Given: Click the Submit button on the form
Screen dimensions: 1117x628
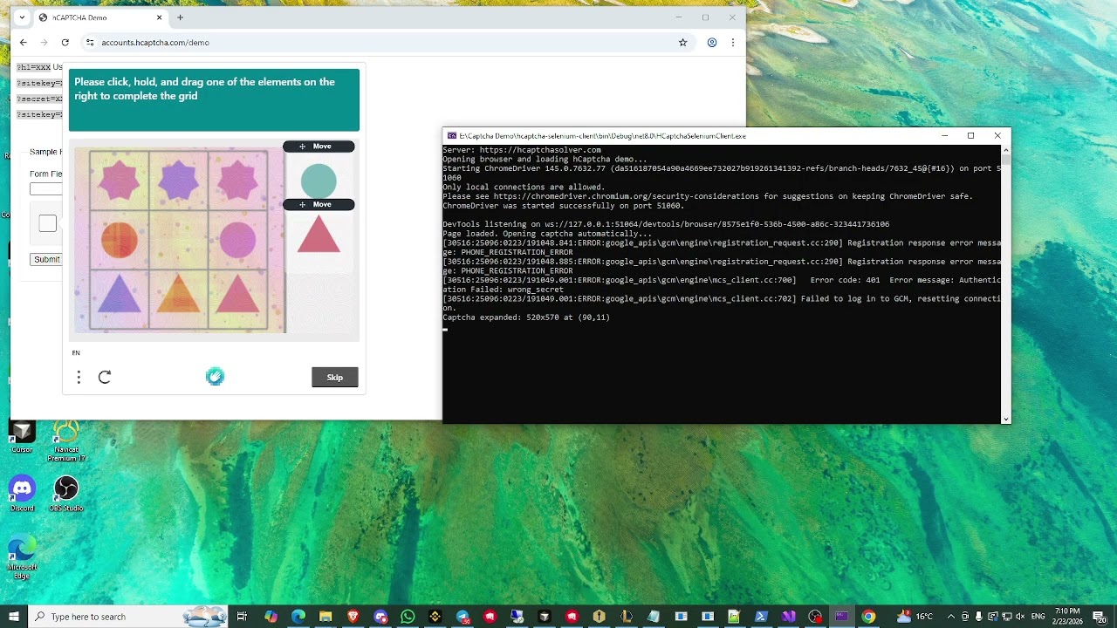Looking at the screenshot, I should click(x=46, y=259).
